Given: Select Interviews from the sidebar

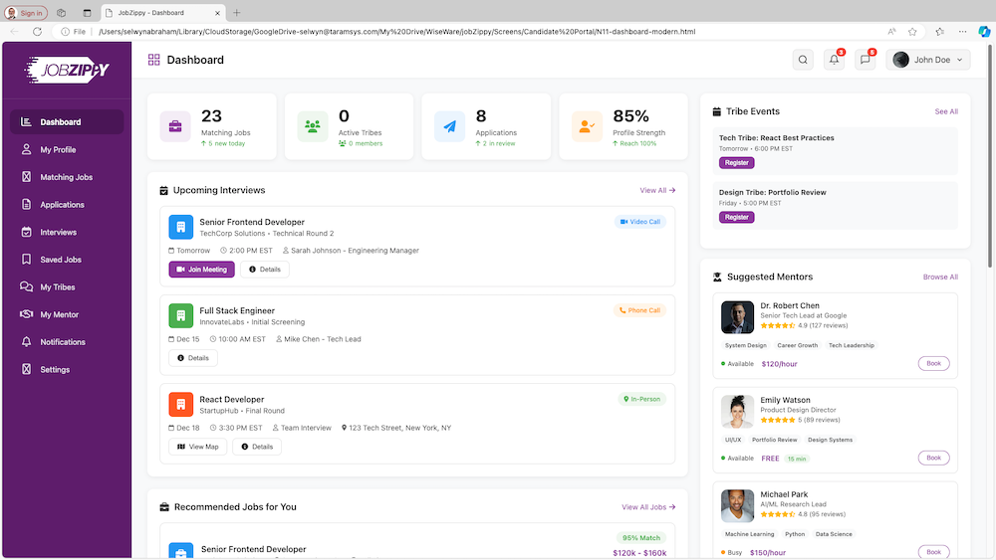Looking at the screenshot, I should [x=58, y=232].
